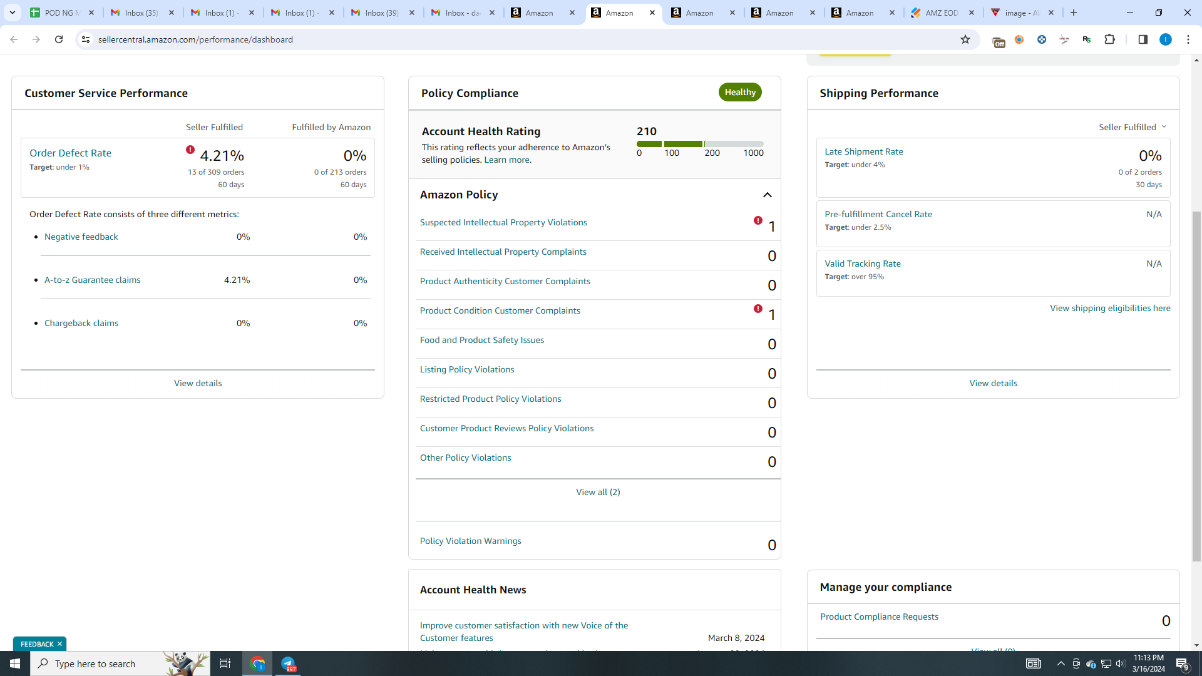Open the volume control in system tray
The image size is (1202, 676).
tap(1121, 663)
